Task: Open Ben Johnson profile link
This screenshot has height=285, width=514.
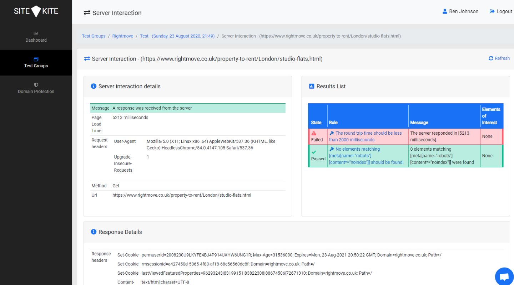Action: click(x=460, y=11)
